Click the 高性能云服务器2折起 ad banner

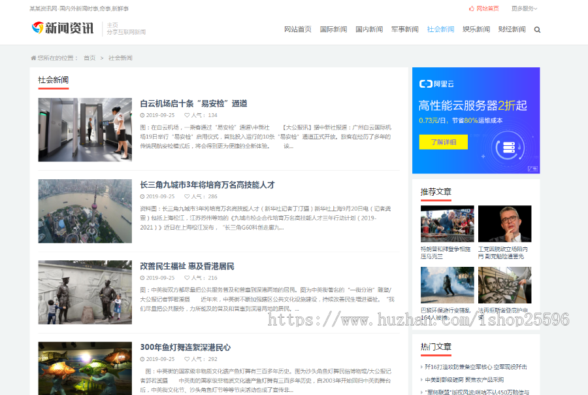(x=476, y=120)
